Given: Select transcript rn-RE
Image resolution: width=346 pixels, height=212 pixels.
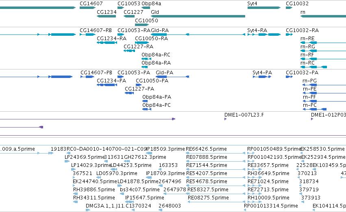Looking at the screenshot, I should (x=308, y=38).
